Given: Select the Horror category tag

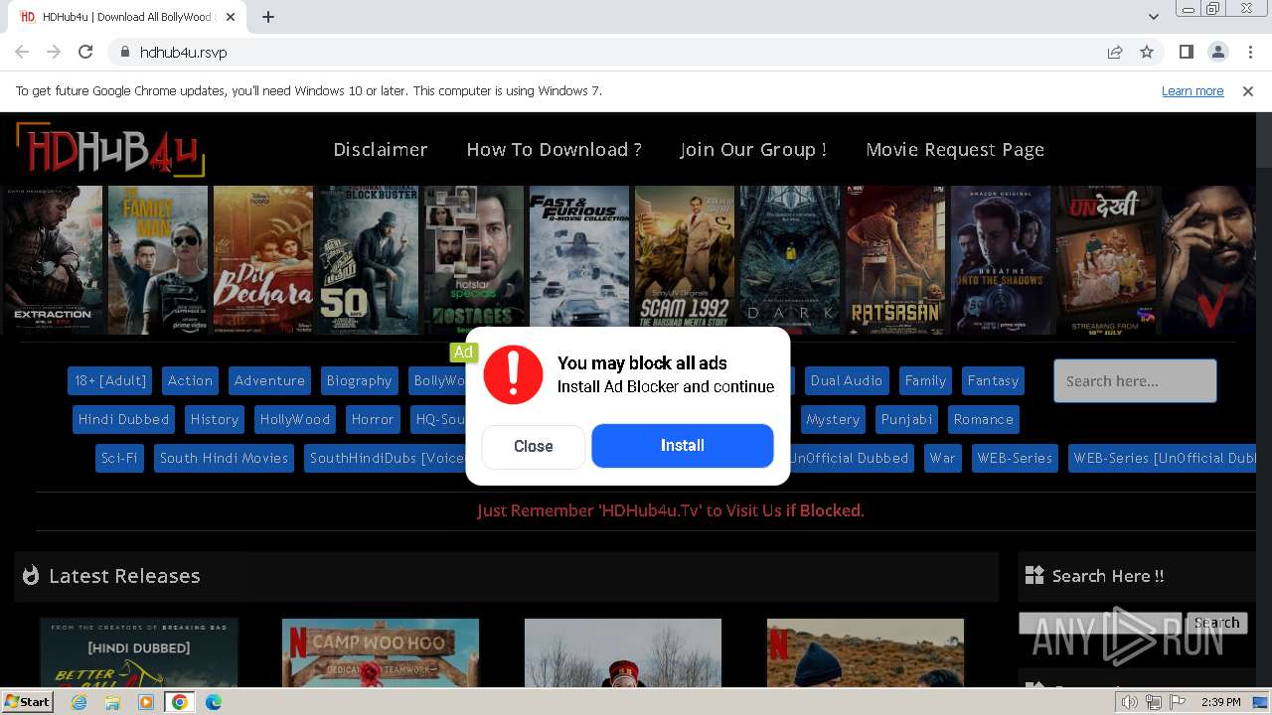Looking at the screenshot, I should pos(373,419).
